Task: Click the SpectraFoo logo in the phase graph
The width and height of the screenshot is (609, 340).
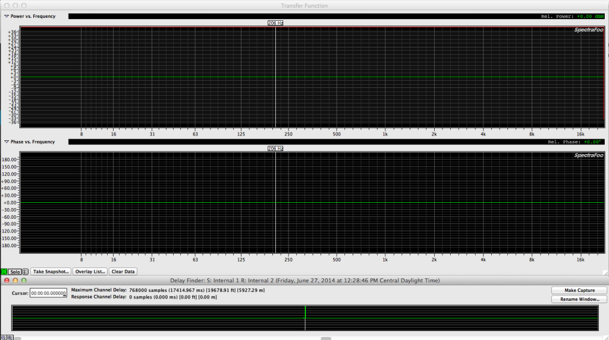Action: [588, 155]
